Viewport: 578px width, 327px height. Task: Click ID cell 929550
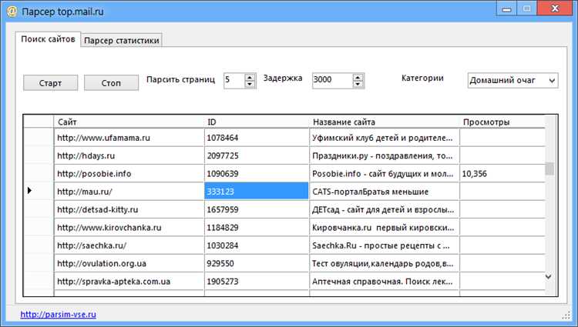[257, 263]
